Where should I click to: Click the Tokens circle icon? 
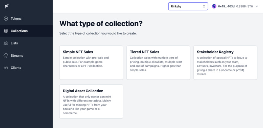pos(6,19)
